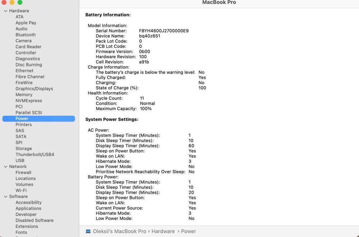Open the Bluetooth hardware entry
Image resolution: width=359 pixels, height=237 pixels.
[x=25, y=35]
